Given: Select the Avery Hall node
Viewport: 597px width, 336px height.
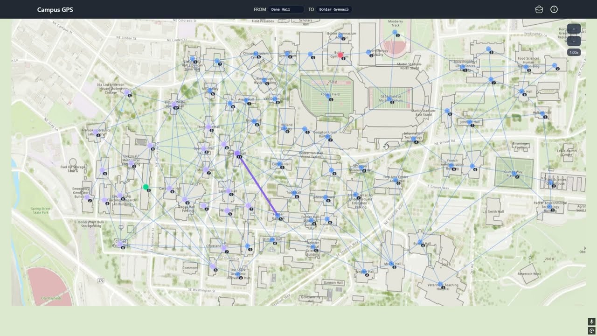Looking at the screenshot, I should 247,100.
